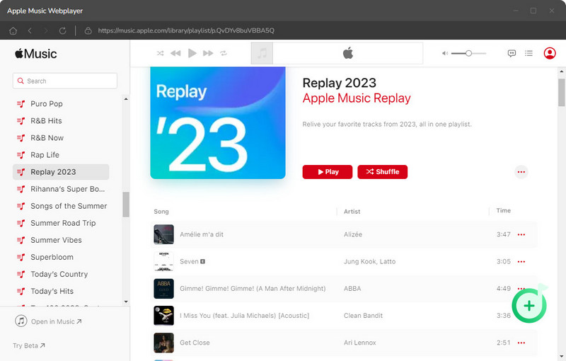Click the music note artwork placeholder
The height and width of the screenshot is (361, 566).
click(262, 53)
